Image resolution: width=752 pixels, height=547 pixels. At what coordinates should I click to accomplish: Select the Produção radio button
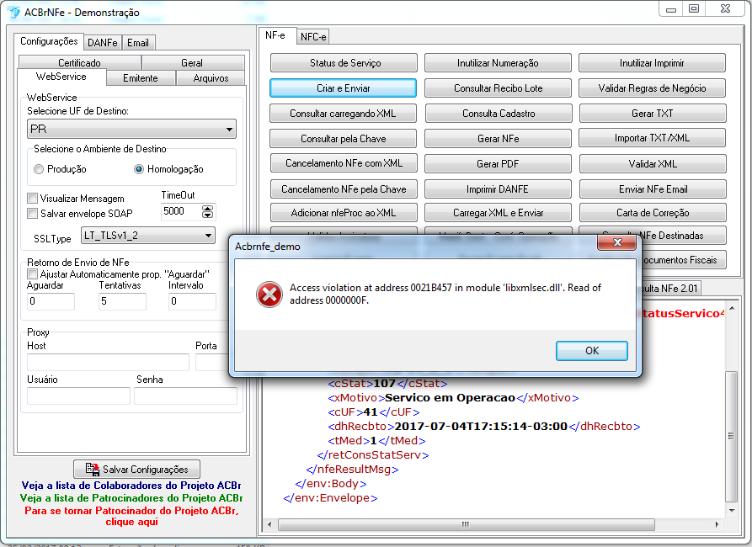(x=39, y=169)
